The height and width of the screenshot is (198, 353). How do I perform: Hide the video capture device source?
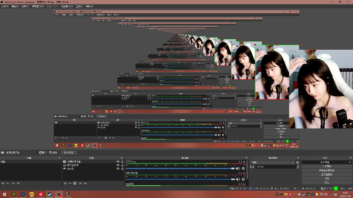(118, 161)
